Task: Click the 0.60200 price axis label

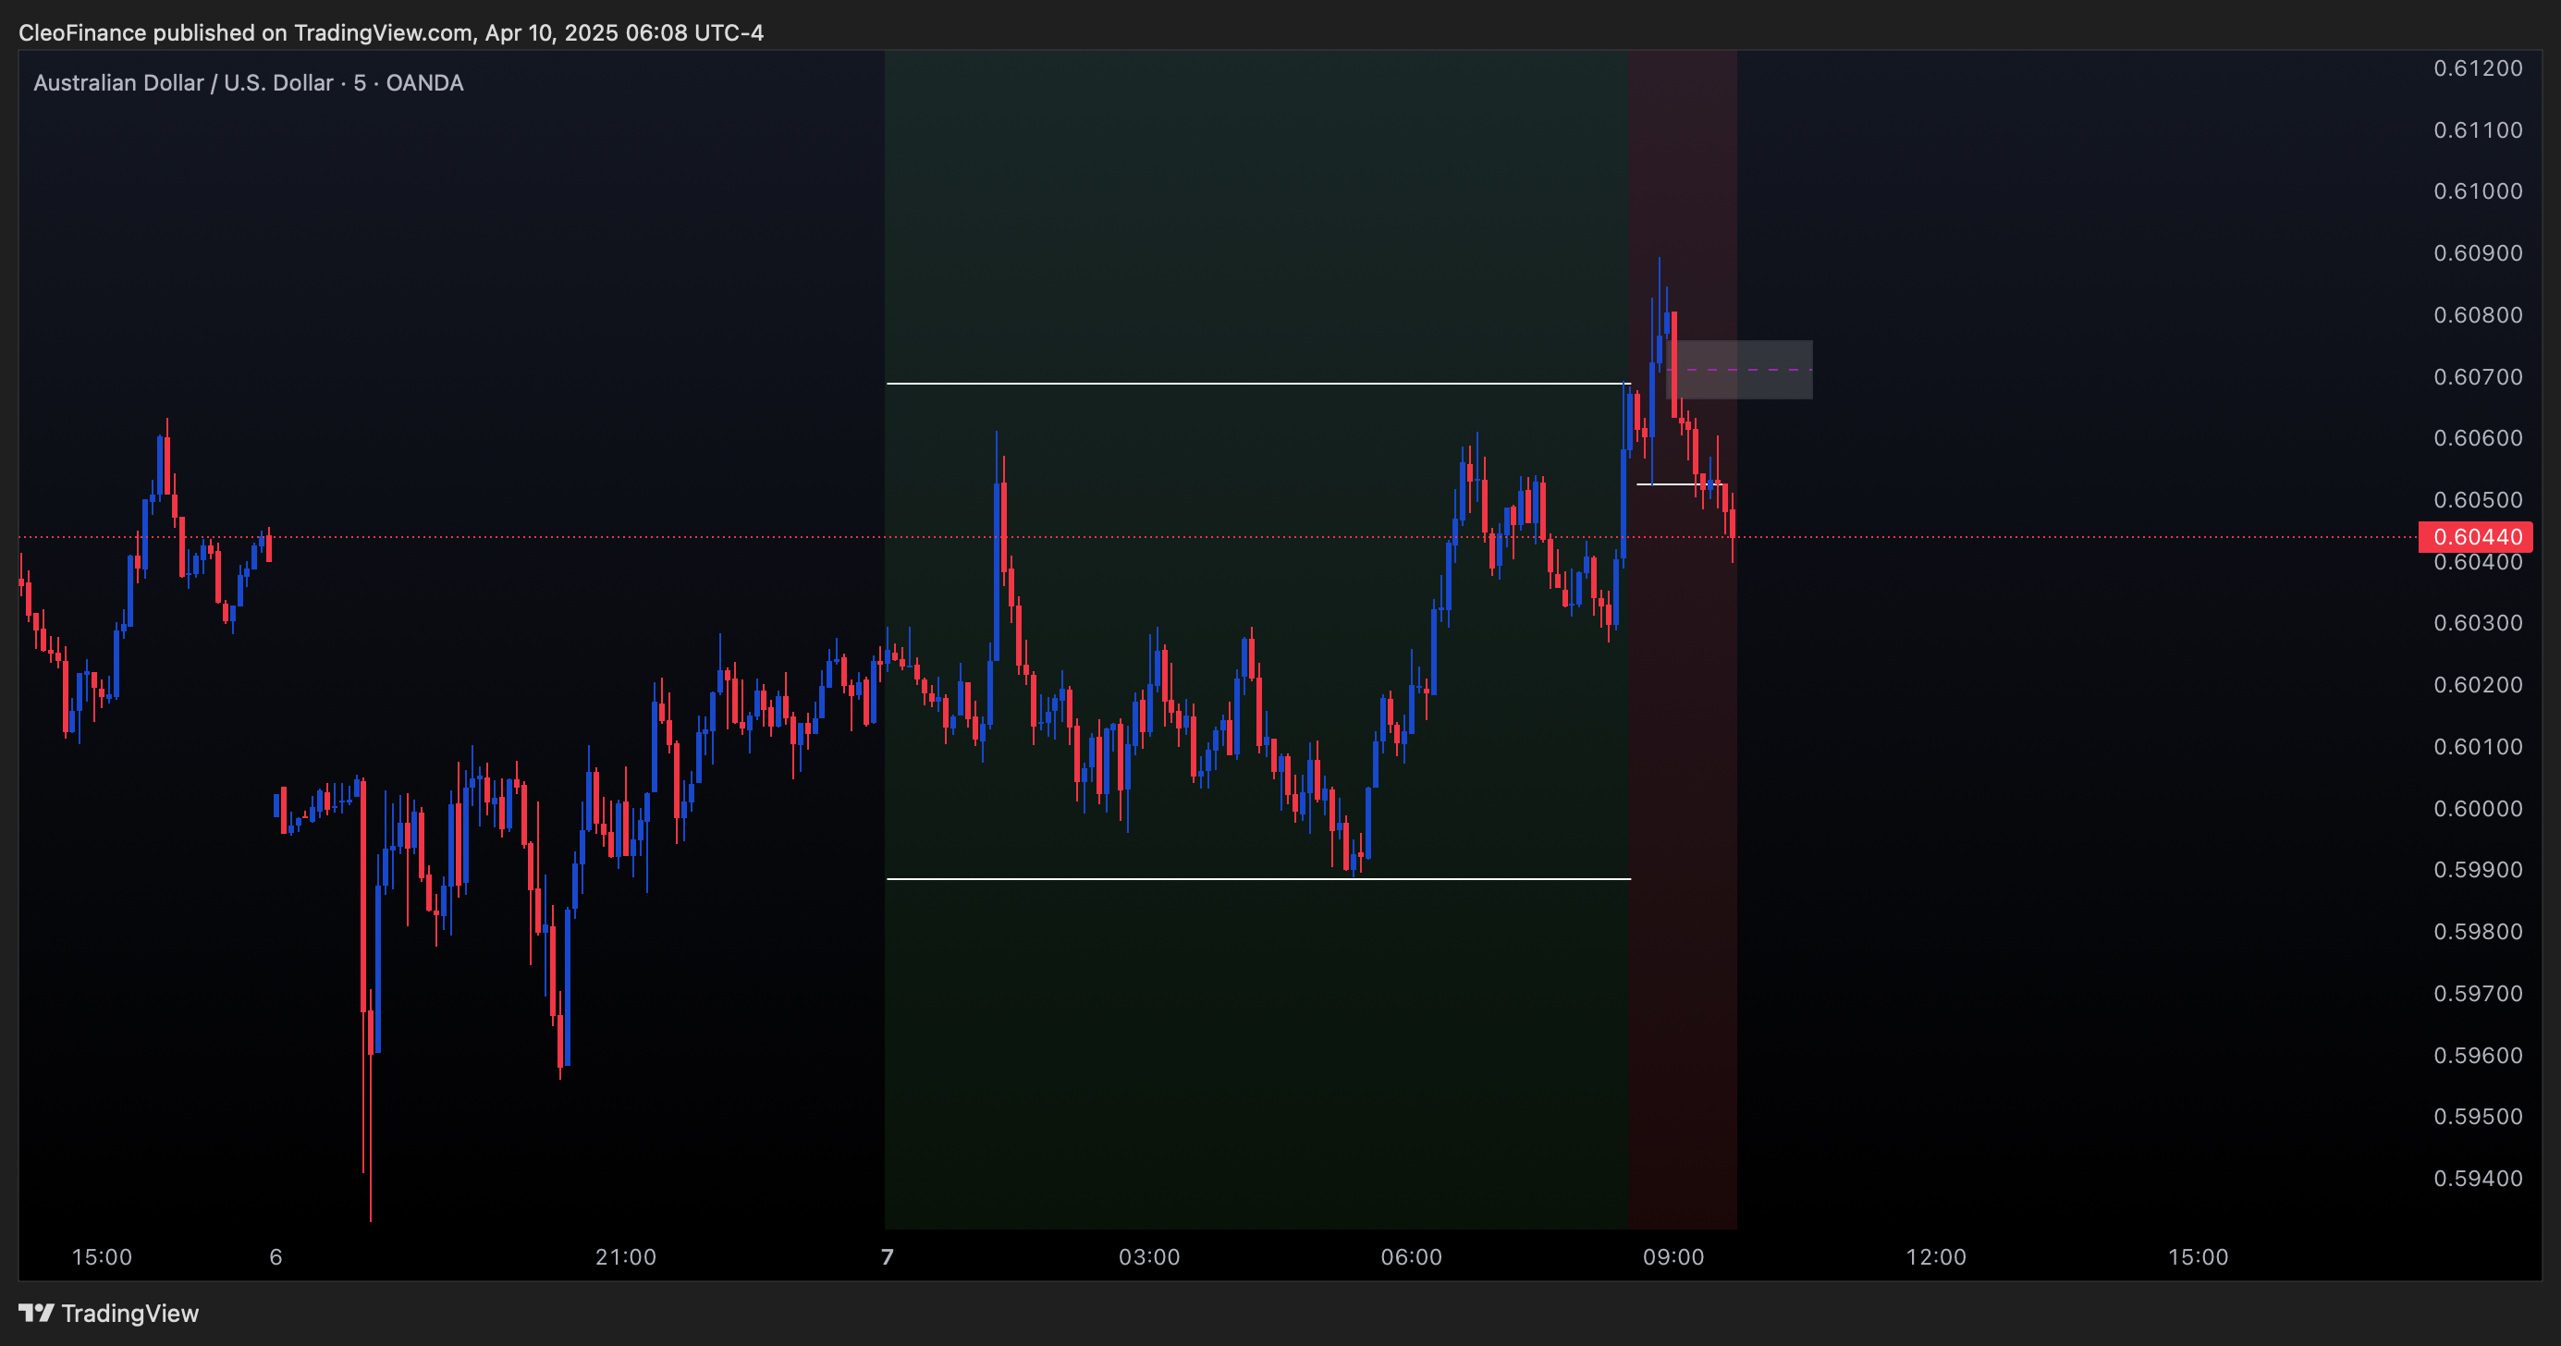Action: click(x=2478, y=685)
